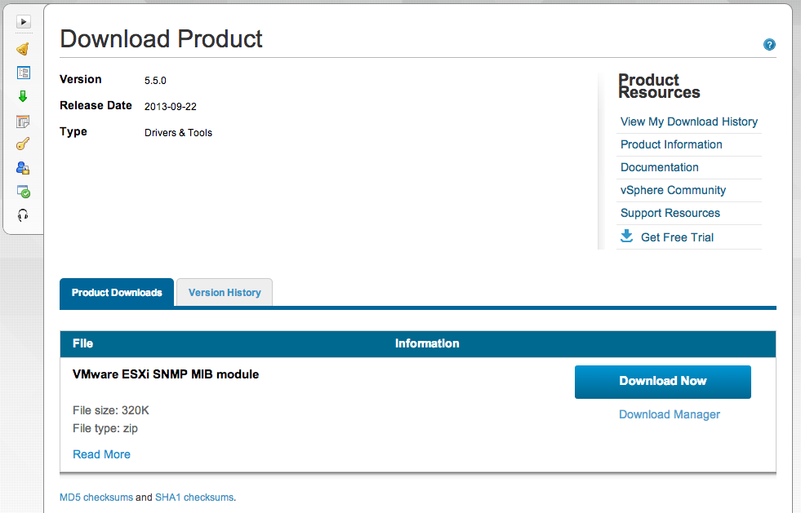
Task: Open the headset support icon
Action: (x=23, y=214)
